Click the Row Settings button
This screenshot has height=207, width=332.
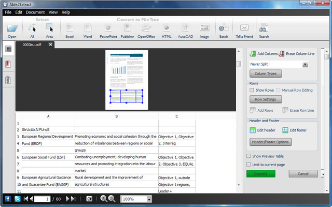(266, 99)
